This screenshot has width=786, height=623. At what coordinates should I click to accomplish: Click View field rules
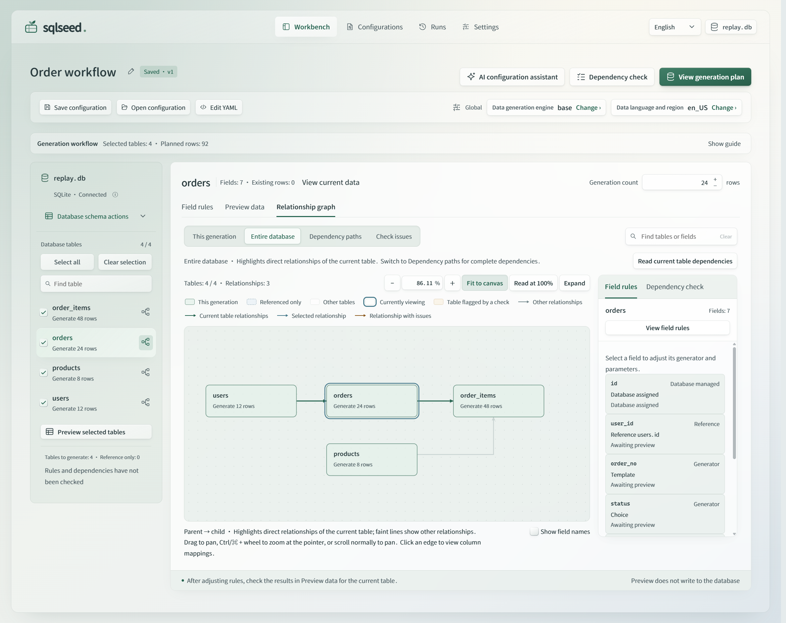click(x=667, y=328)
